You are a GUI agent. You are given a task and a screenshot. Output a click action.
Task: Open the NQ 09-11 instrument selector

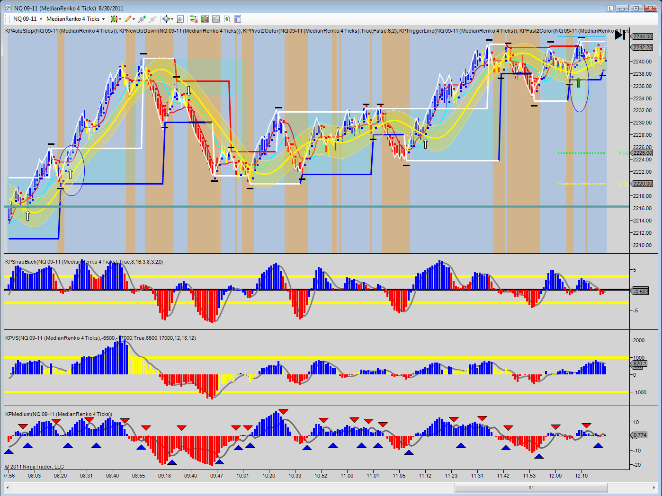pyautogui.click(x=27, y=19)
